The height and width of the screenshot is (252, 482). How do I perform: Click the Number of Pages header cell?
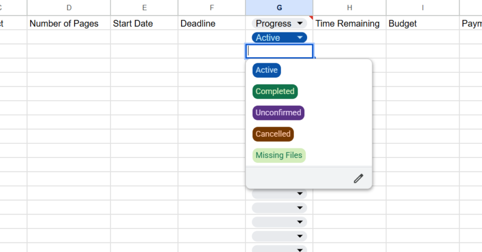pos(64,24)
